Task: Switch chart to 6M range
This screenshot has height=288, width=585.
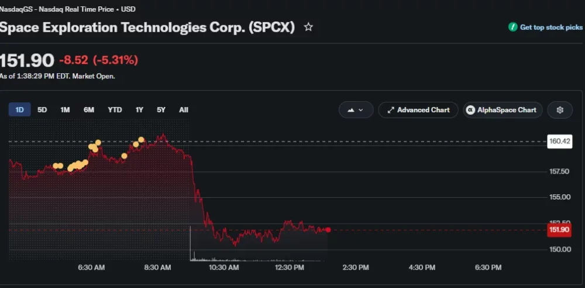Action: tap(89, 110)
